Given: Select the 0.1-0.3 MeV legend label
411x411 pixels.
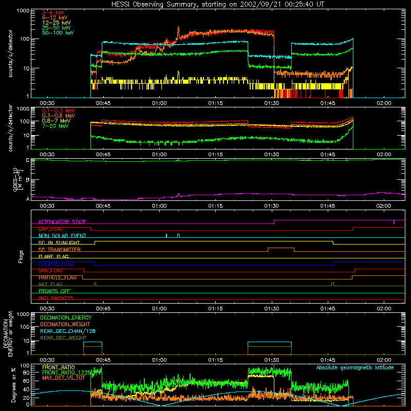Looking at the screenshot, I should (x=59, y=110).
